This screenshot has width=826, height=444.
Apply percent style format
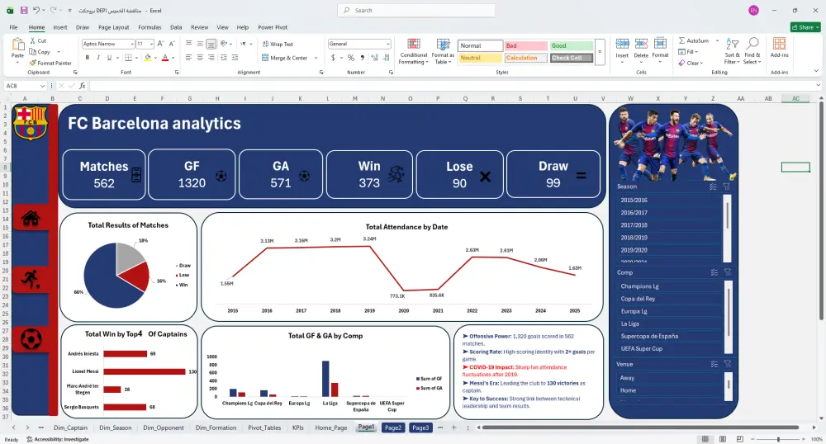click(x=351, y=58)
